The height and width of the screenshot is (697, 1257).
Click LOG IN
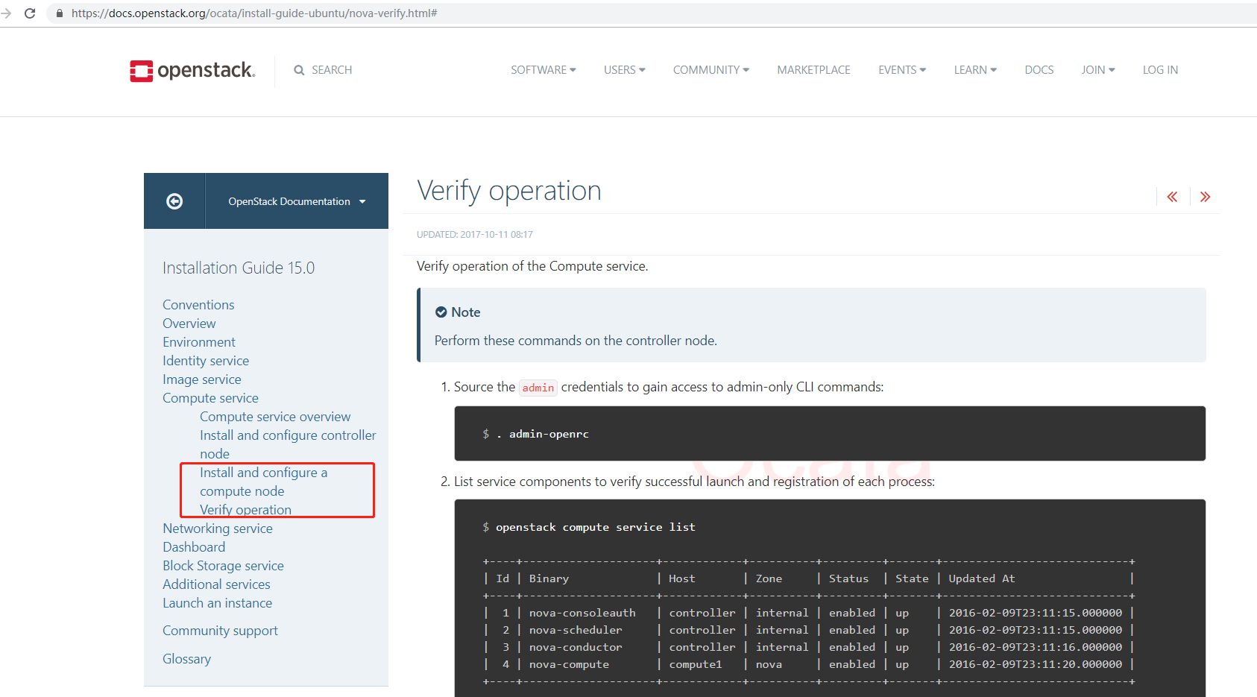tap(1160, 69)
